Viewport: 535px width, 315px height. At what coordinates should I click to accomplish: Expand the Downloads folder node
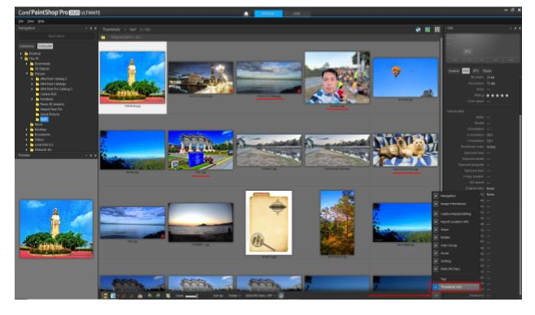[x=27, y=63]
